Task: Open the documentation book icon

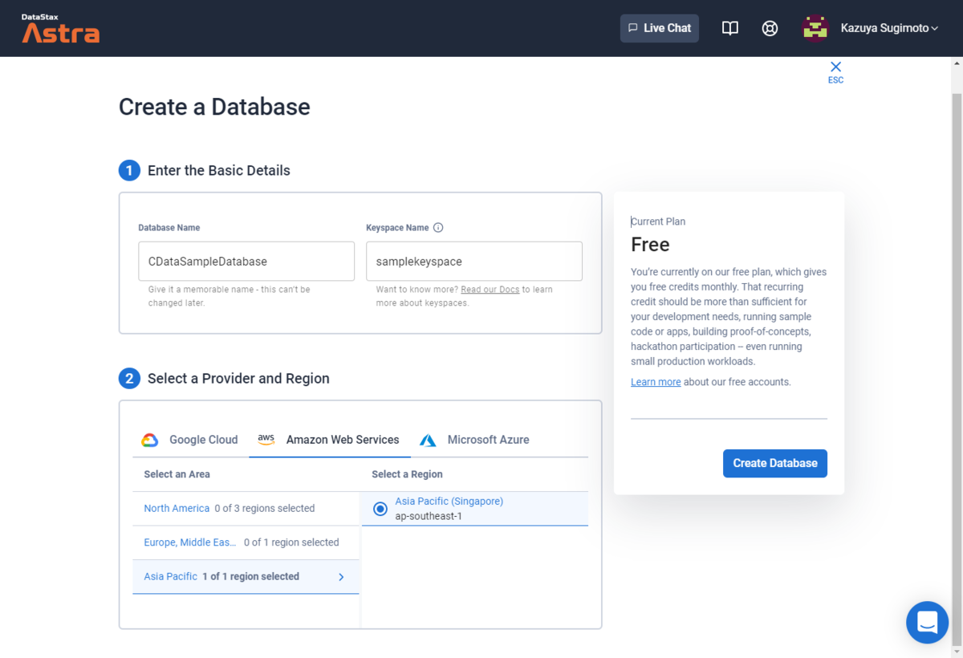Action: [x=729, y=28]
